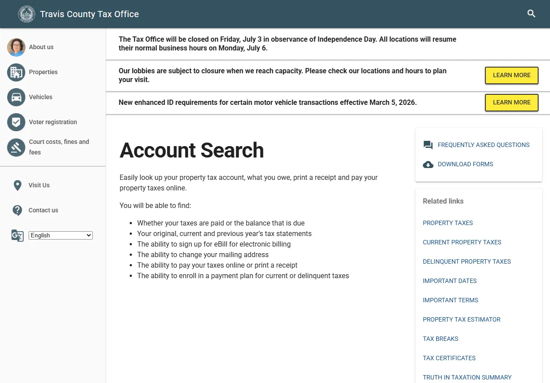Viewport: 550px width, 383px height.
Task: Click the Google Translate icon
Action: point(17,236)
